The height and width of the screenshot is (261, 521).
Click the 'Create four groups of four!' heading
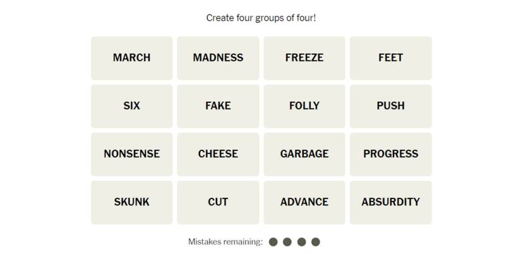coord(261,18)
